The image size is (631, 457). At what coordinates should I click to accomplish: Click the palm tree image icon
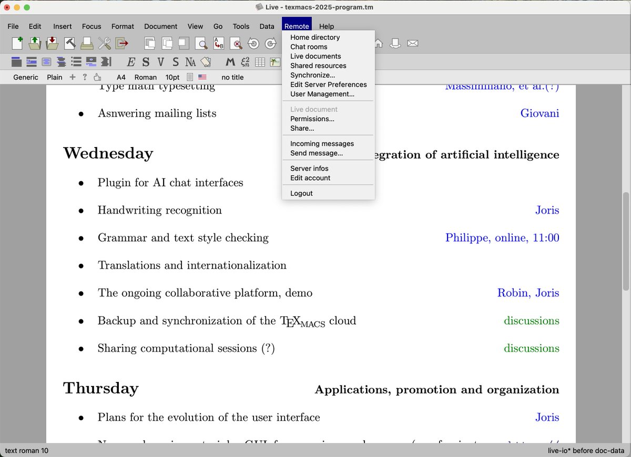274,62
